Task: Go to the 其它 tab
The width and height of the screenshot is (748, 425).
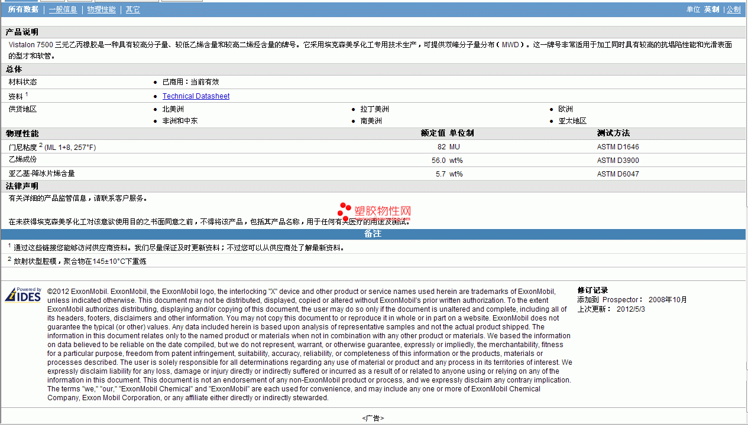Action: pyautogui.click(x=132, y=9)
